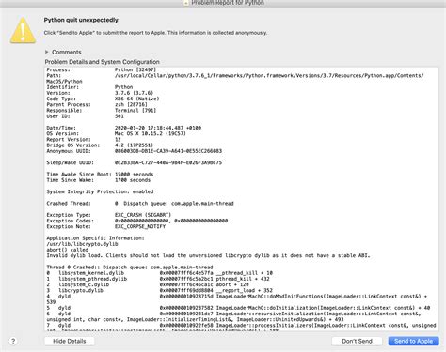The image size is (446, 352).
Task: Click the Time Awake Since Boot line
Action: pyautogui.click(x=100, y=175)
